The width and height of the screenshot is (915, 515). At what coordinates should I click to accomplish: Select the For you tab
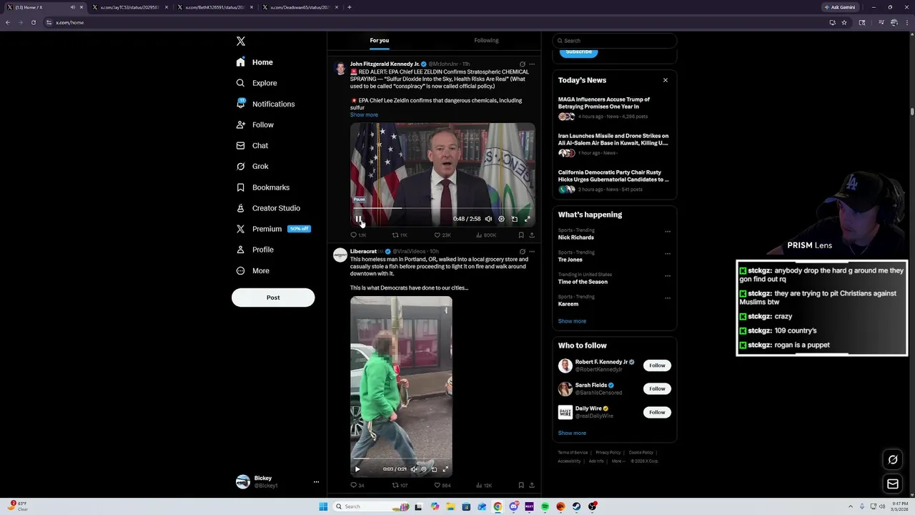point(379,40)
